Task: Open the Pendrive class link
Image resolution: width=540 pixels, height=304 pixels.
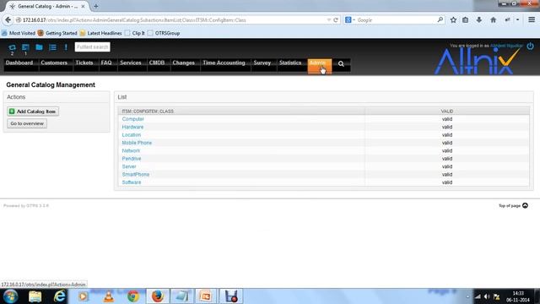Action: tap(132, 159)
